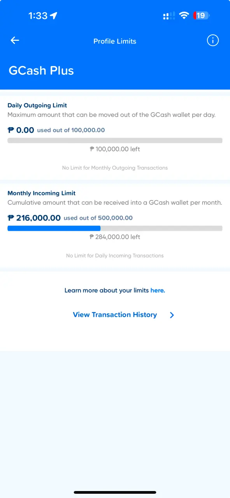Tap the Profile Limits header title

point(115,41)
